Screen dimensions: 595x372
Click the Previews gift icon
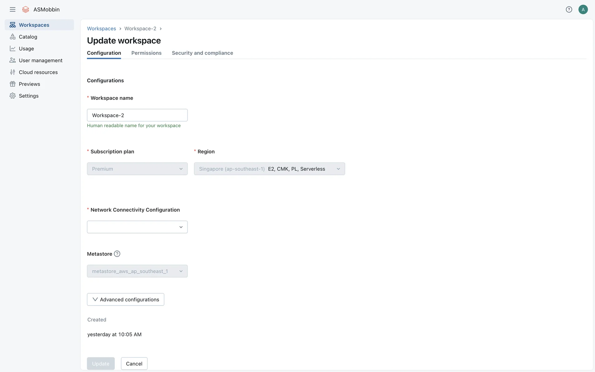tap(12, 84)
